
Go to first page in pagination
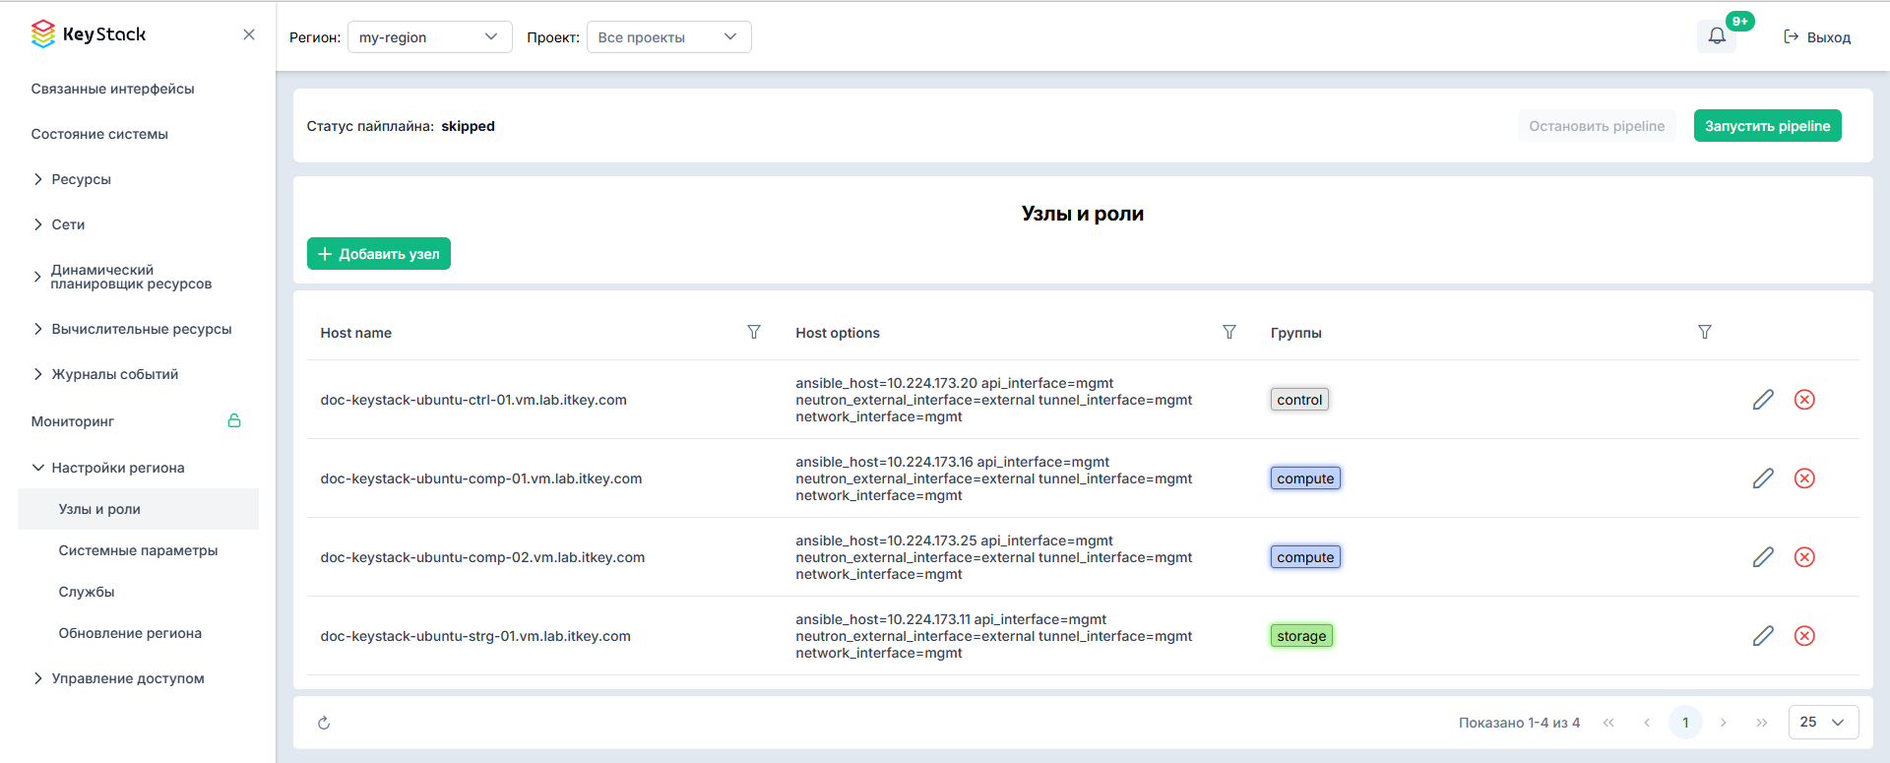(x=1608, y=723)
